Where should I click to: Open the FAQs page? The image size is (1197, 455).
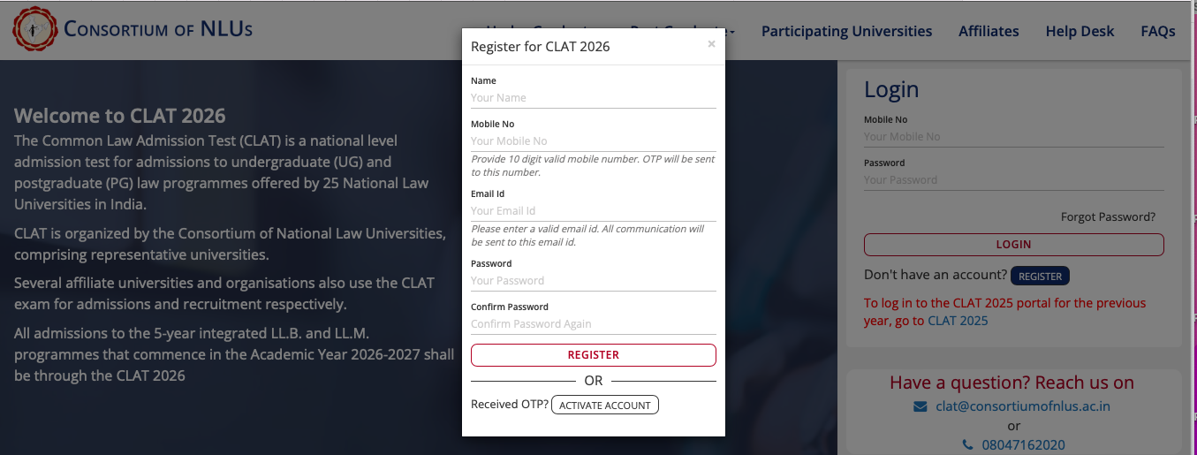[x=1158, y=31]
